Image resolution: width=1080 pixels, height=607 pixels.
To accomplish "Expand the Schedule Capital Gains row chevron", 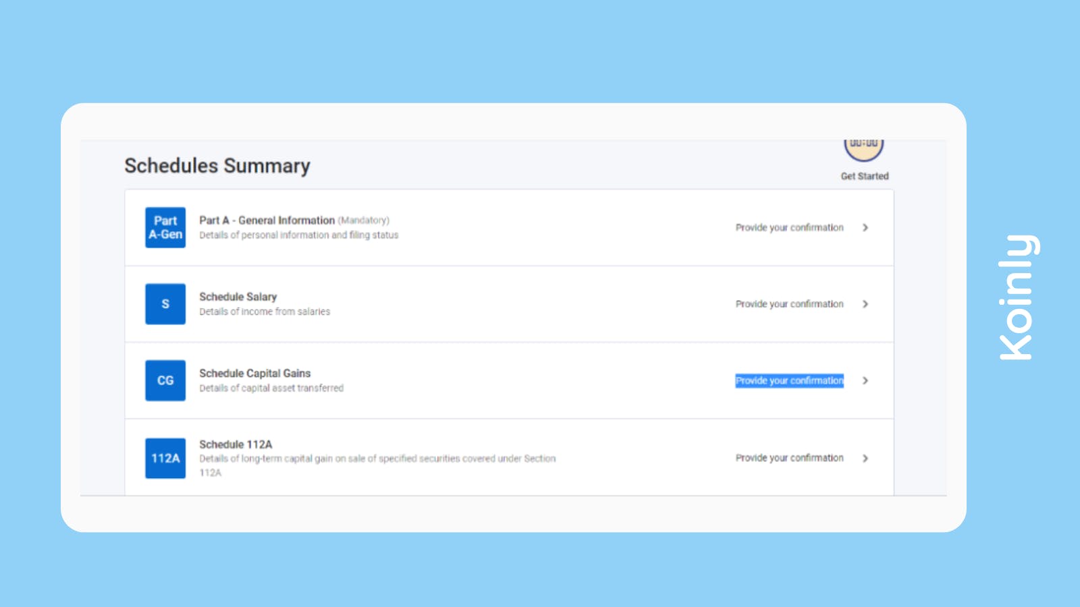I will (x=865, y=380).
